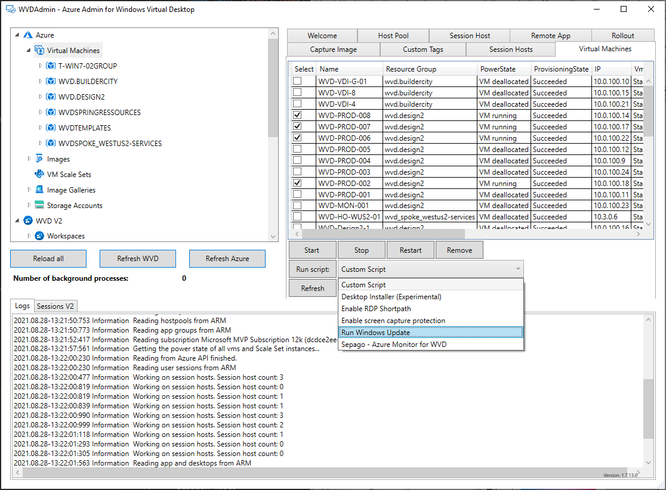Uncheck the WVD-PROD-002 select box
The height and width of the screenshot is (490, 666).
click(297, 183)
